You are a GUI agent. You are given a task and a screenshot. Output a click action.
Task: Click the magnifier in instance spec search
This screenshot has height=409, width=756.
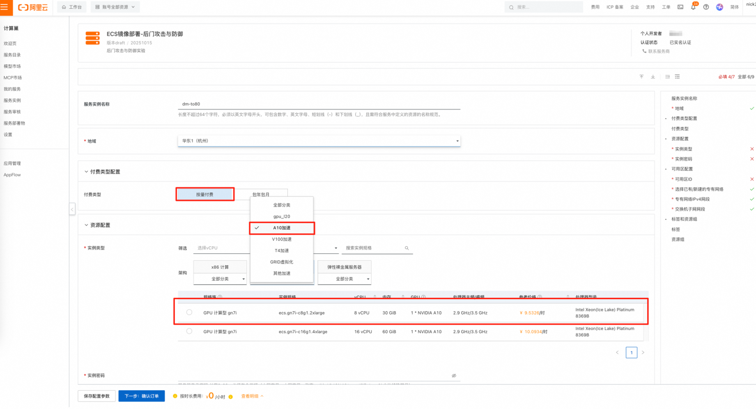407,248
